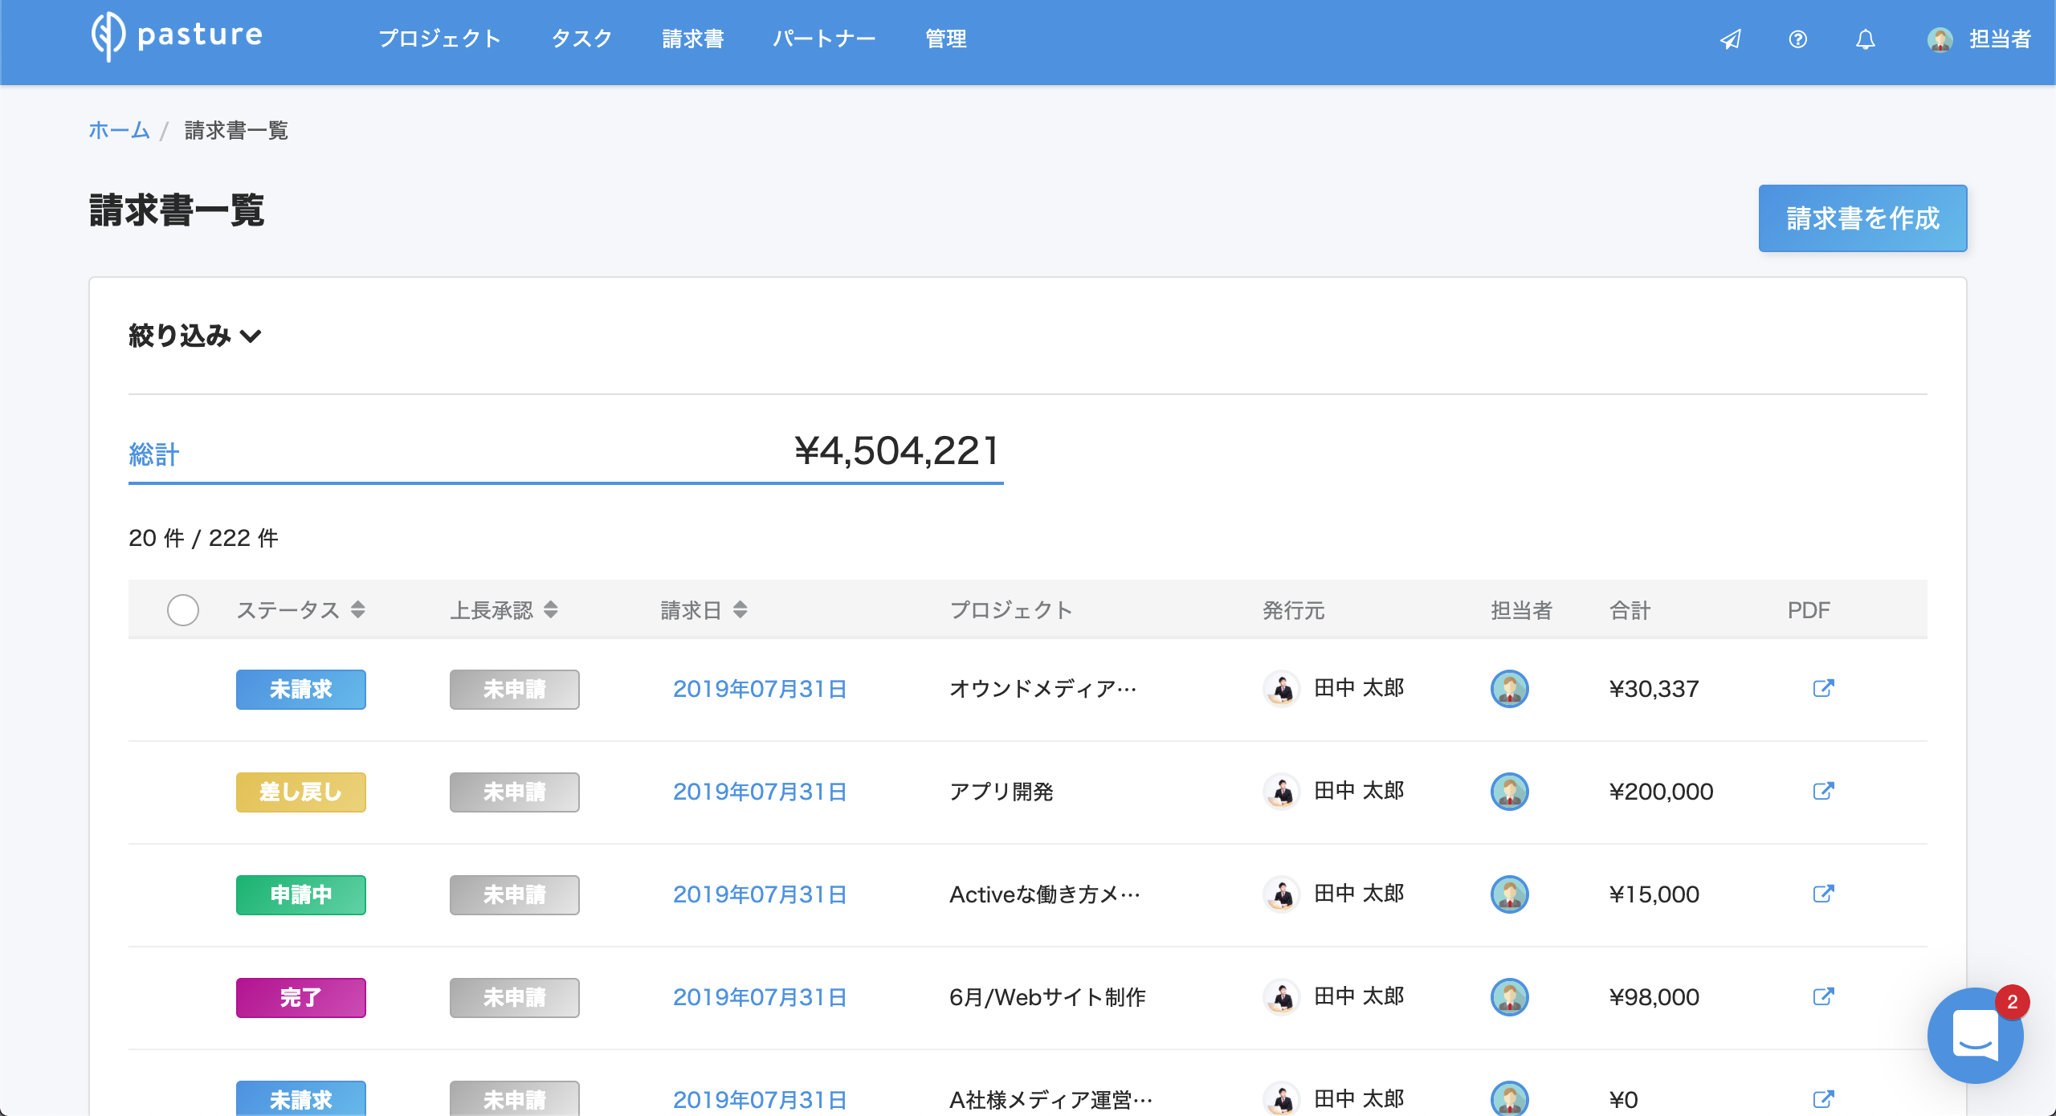The width and height of the screenshot is (2056, 1116).
Task: Click the 請求書を作成 button
Action: (1862, 218)
